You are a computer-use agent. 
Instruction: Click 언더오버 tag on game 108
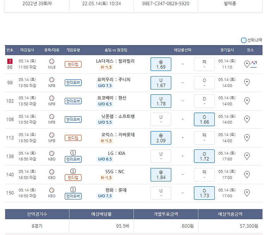click(73, 119)
